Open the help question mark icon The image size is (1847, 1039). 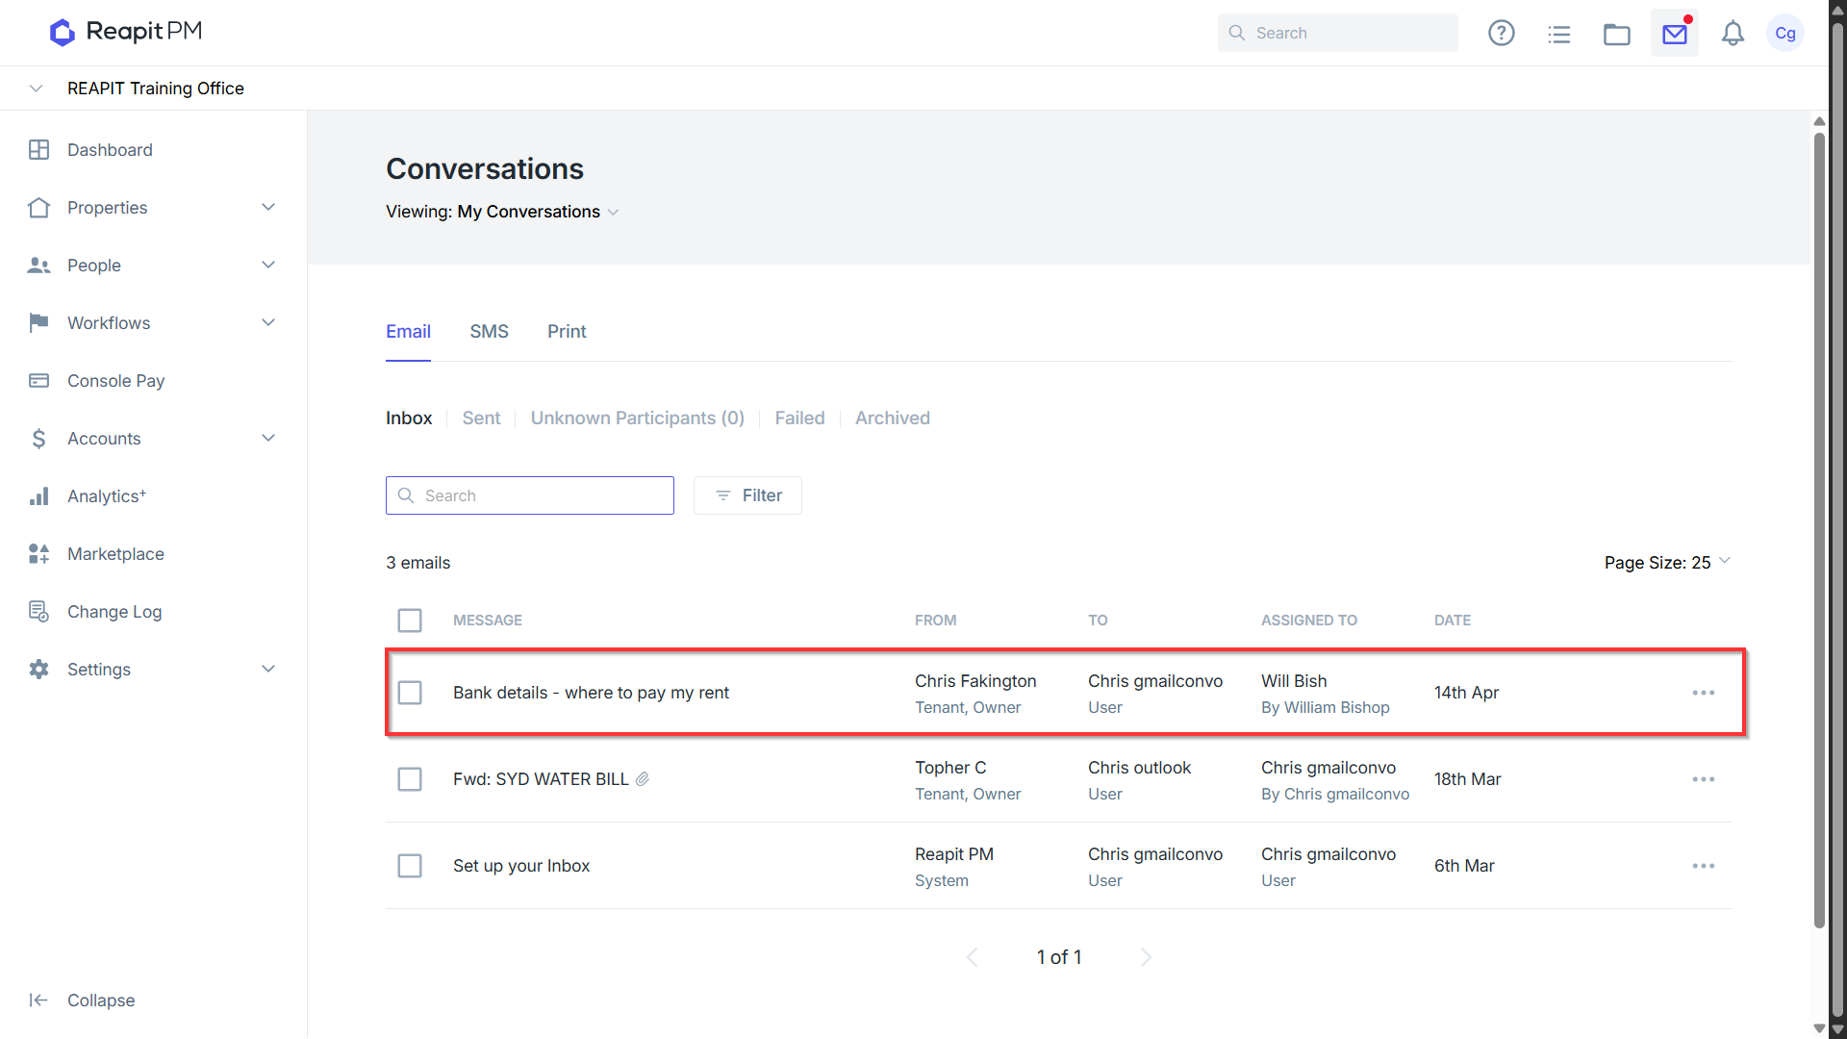[1501, 33]
